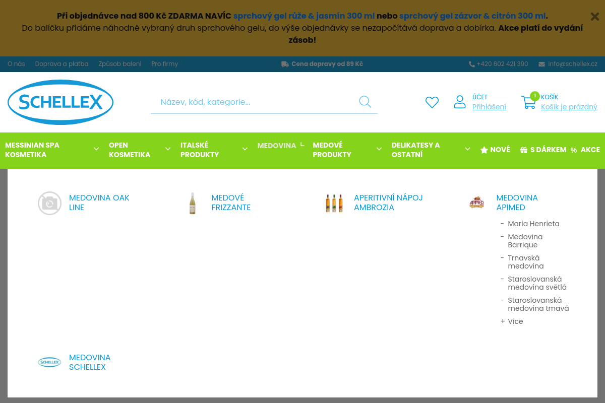Open Způsob balení page
The height and width of the screenshot is (403, 605).
(x=120, y=64)
